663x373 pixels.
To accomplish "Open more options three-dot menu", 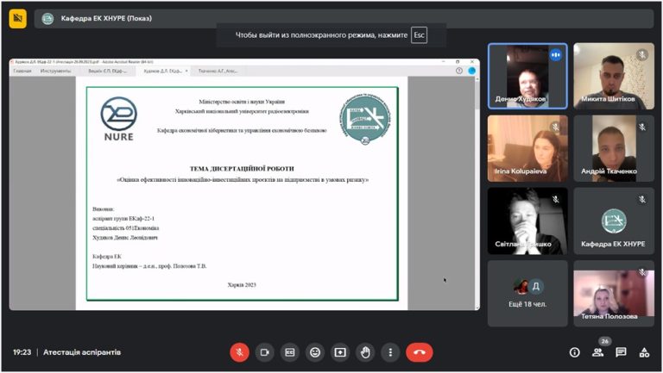I will [390, 352].
